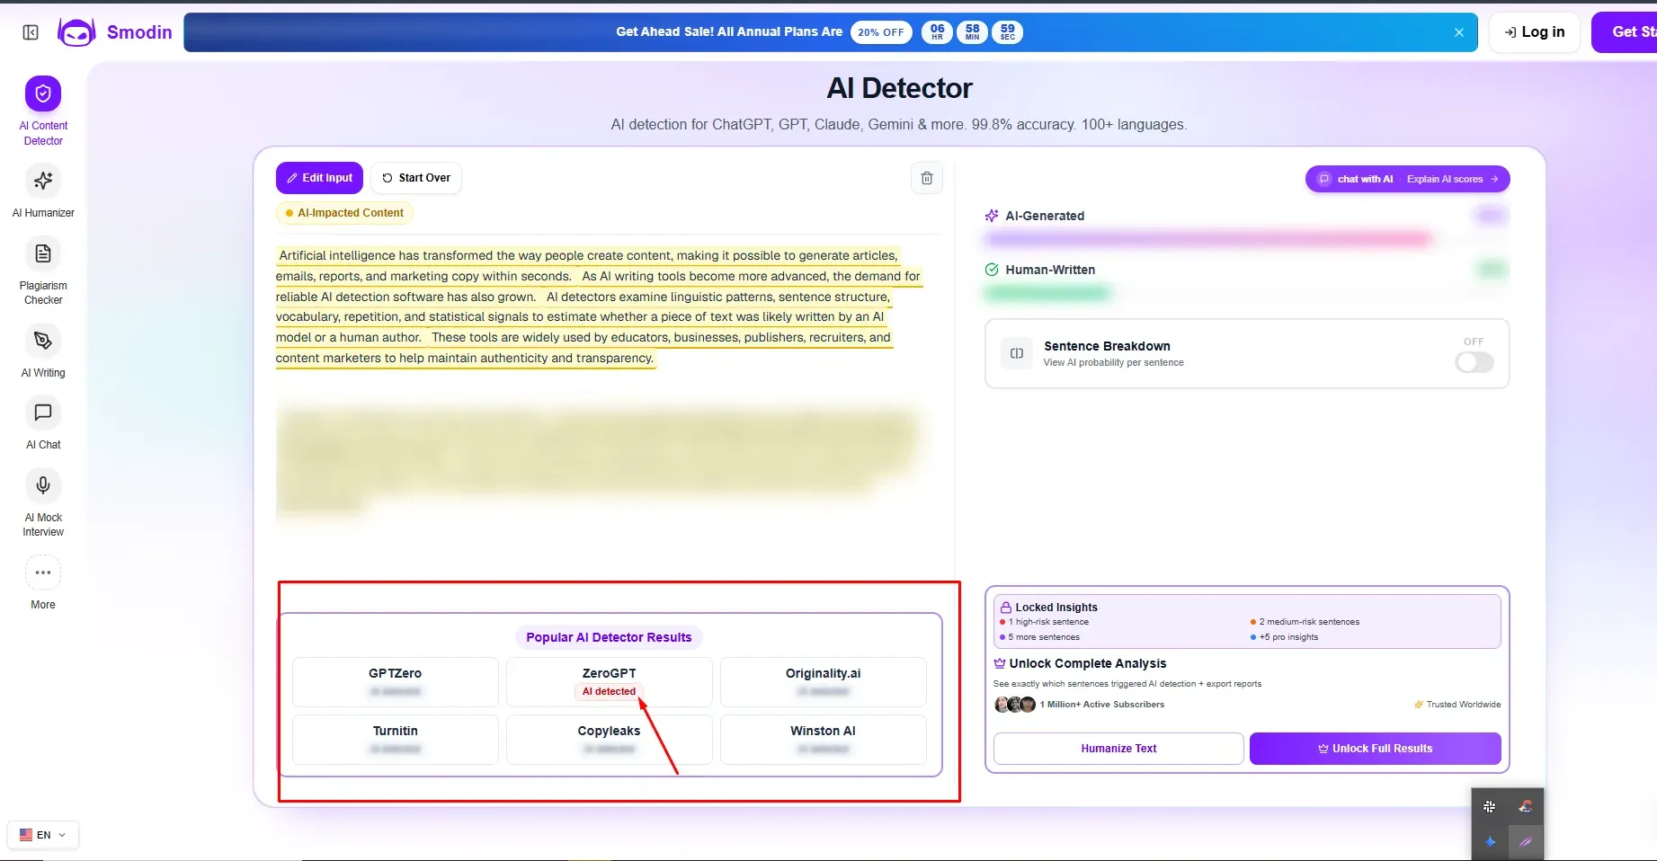Open AI Mock Interview microphone icon
The image size is (1657, 861).
pos(43,485)
